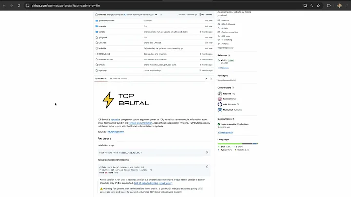The width and height of the screenshot is (351, 197).
Task: Open the Deployments heading link
Action: click(x=226, y=119)
